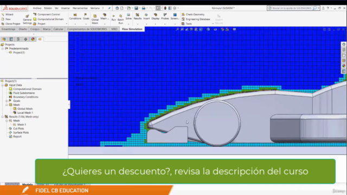
Task: Start a Batch Run
Action: (120, 19)
